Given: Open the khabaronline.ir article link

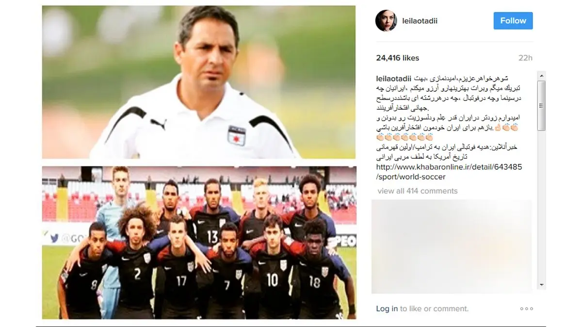Looking at the screenshot, I should (x=449, y=172).
